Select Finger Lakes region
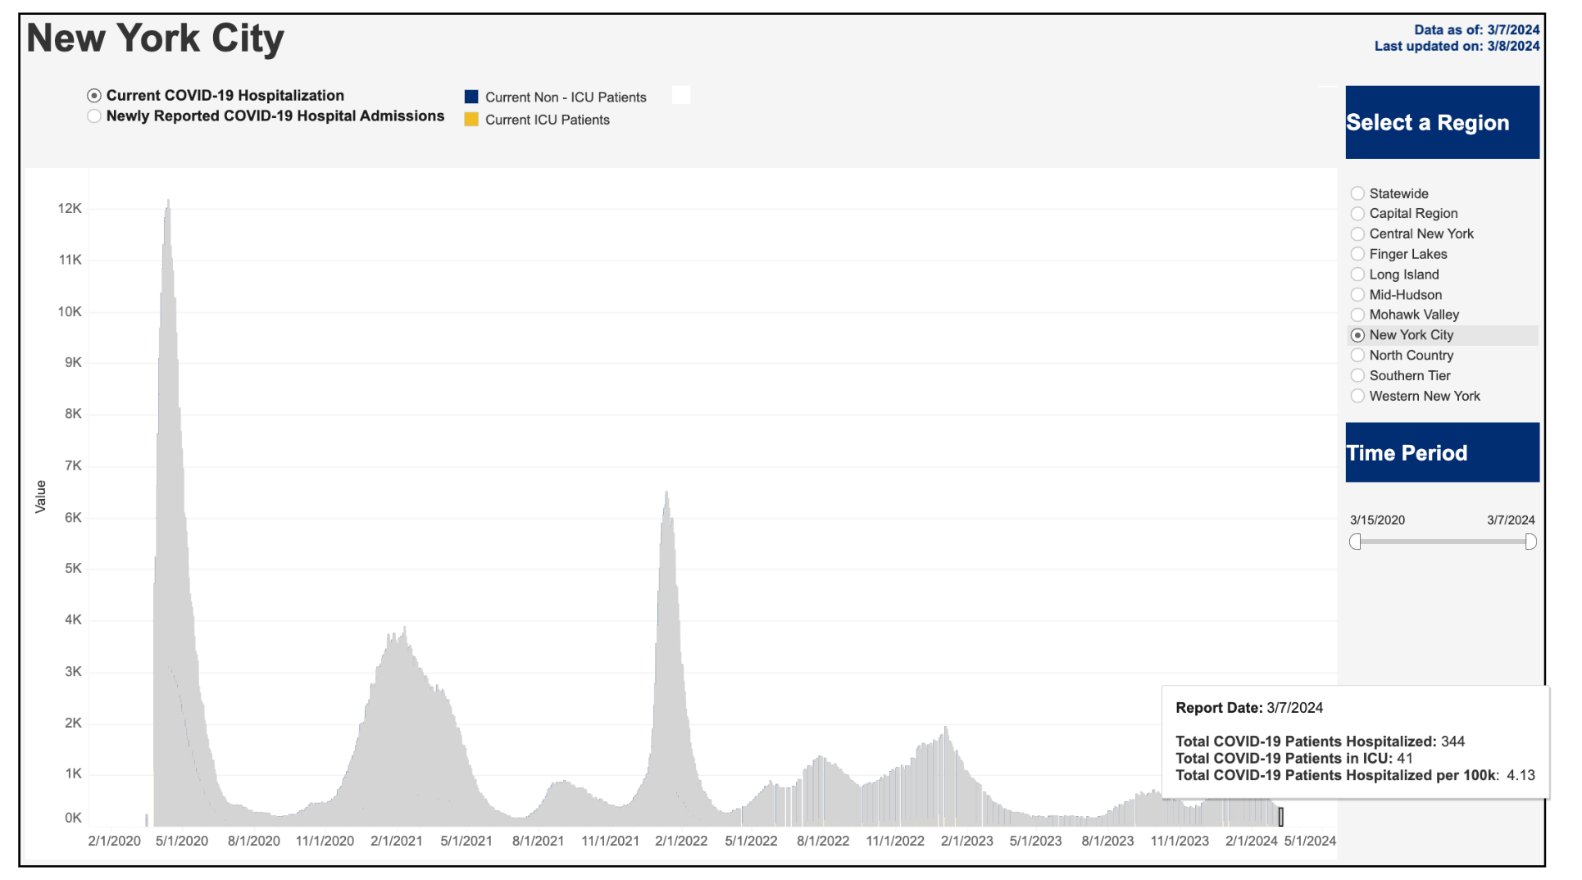This screenshot has width=1582, height=880. [x=1357, y=255]
